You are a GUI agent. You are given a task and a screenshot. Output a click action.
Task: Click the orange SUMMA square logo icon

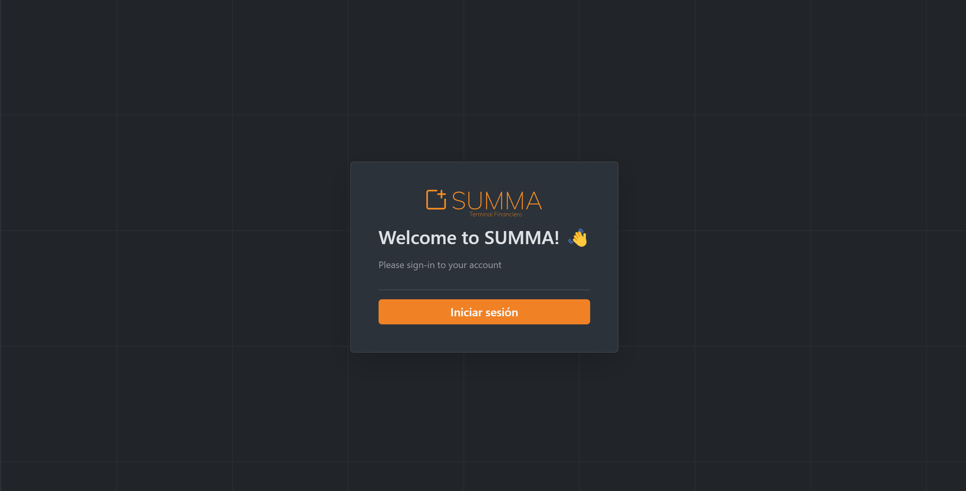coord(436,199)
